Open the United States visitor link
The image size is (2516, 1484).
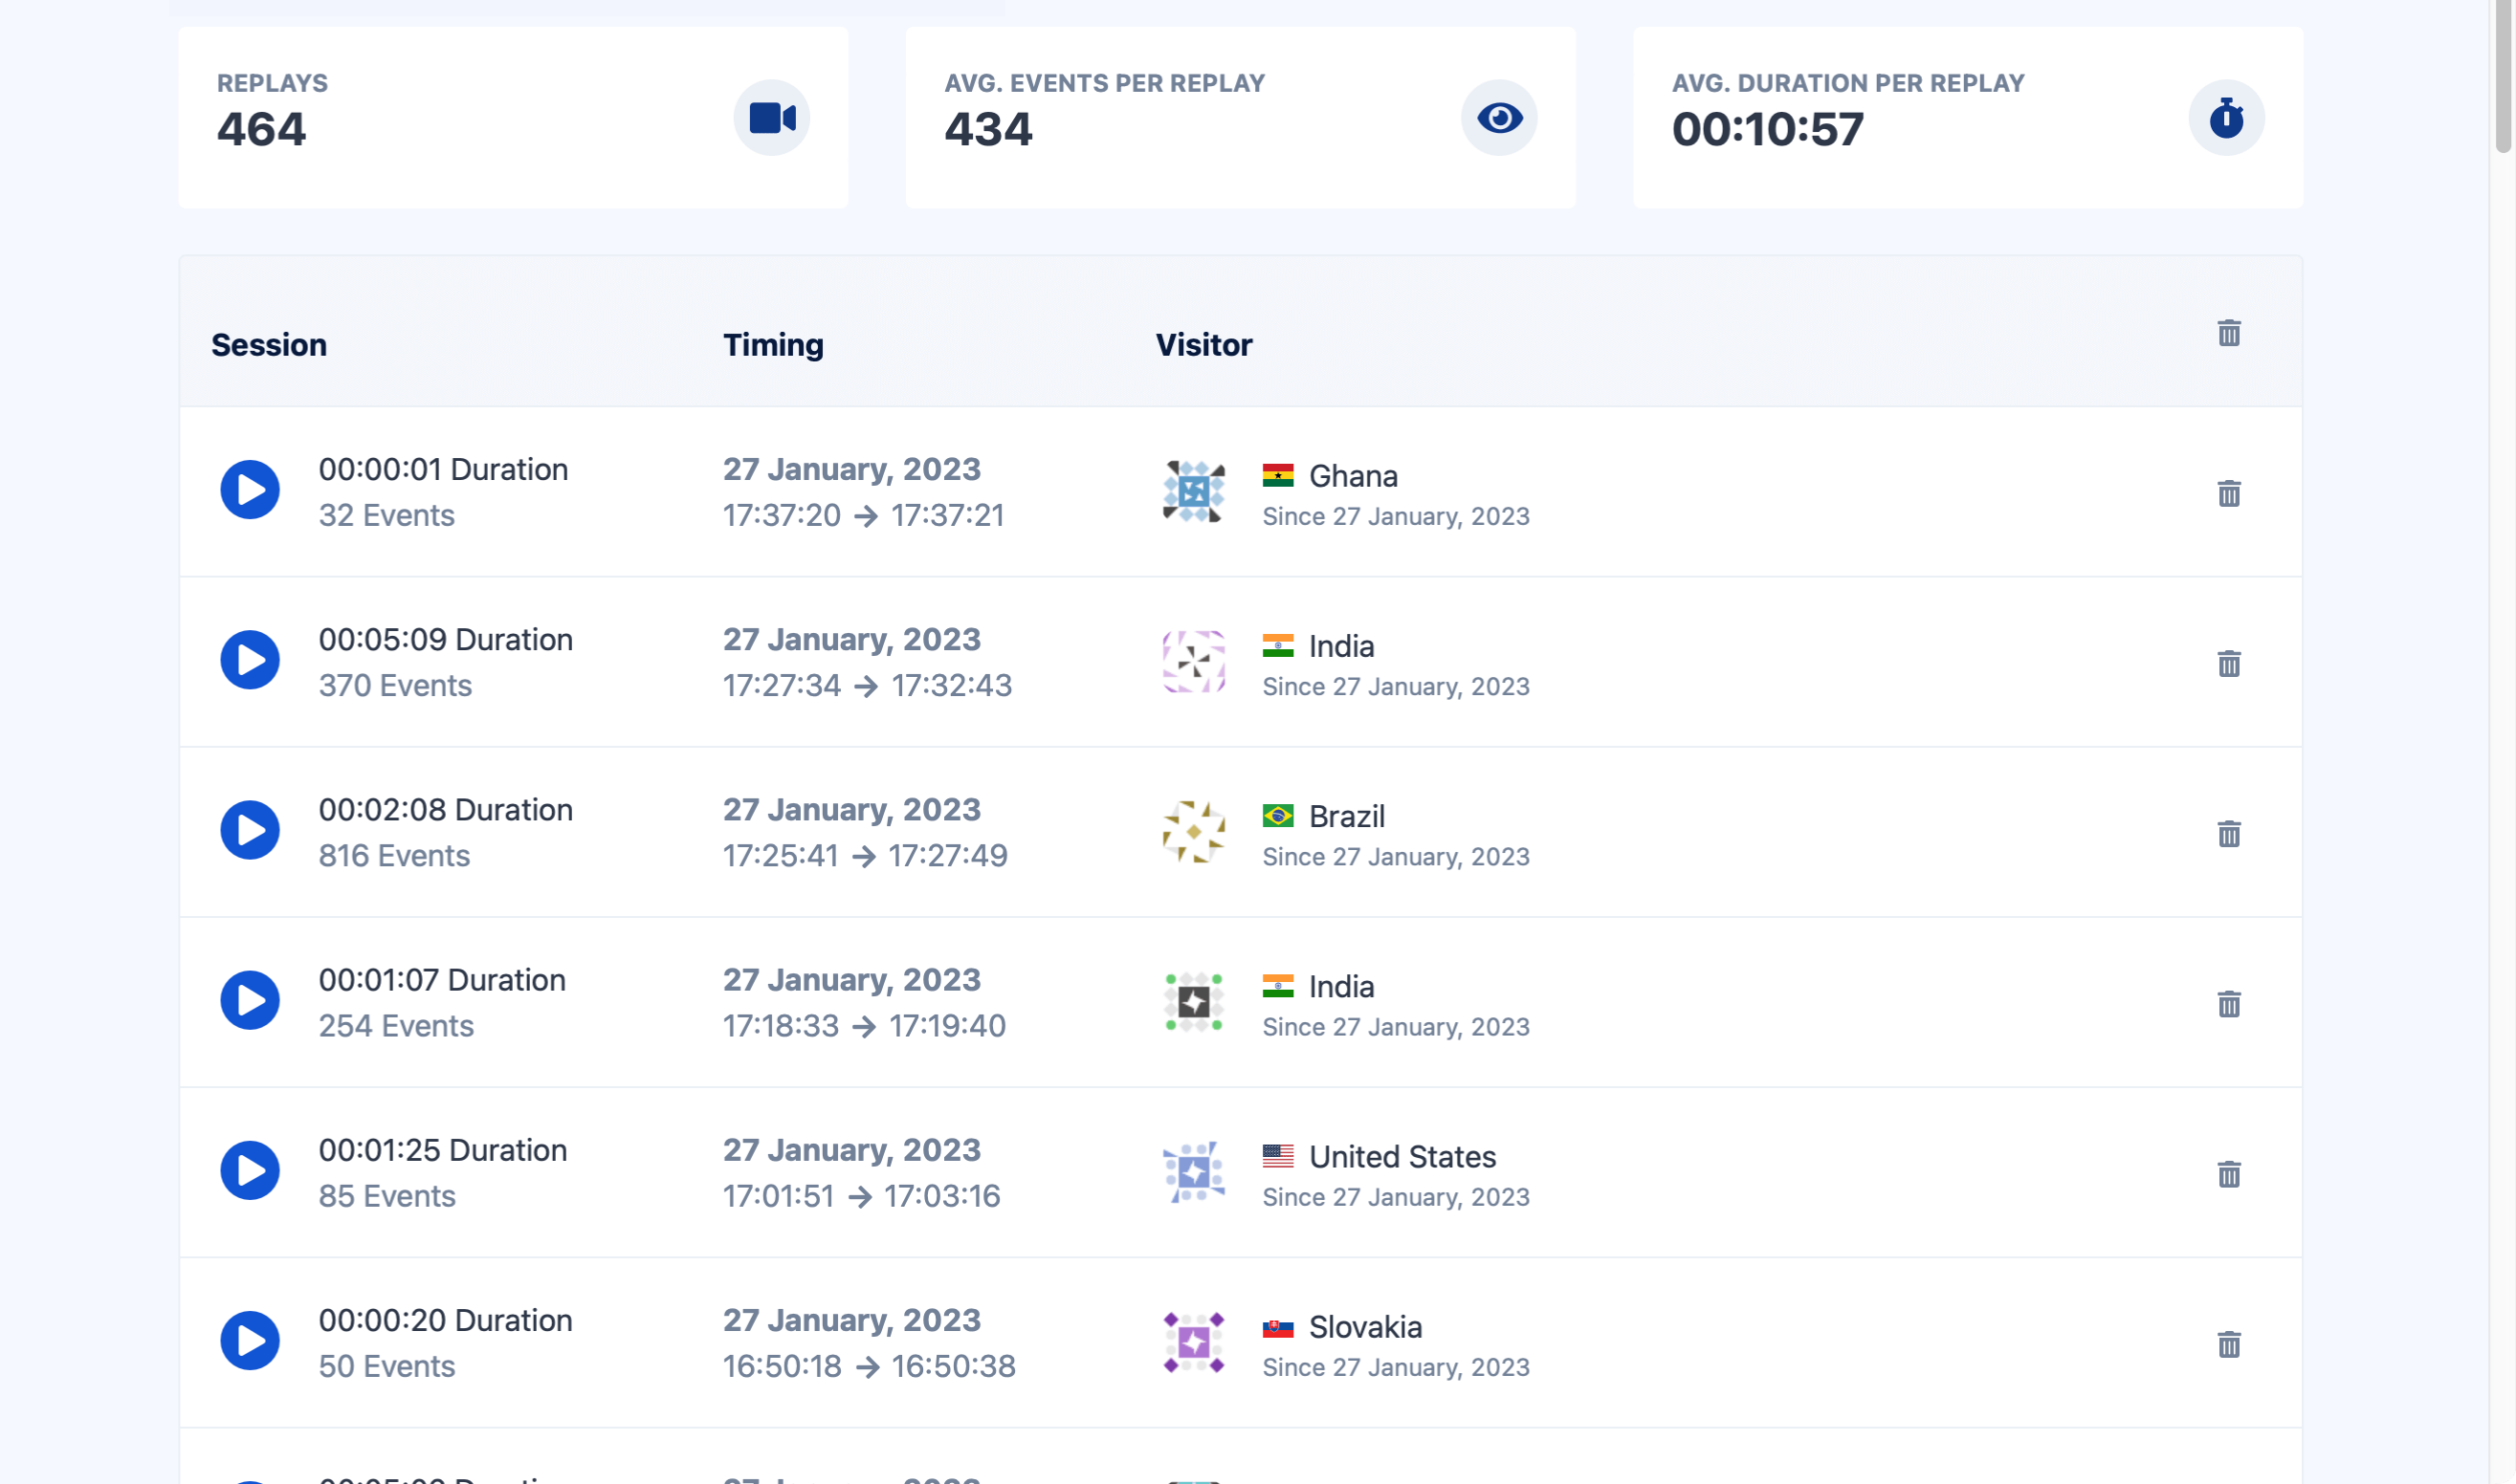pyautogui.click(x=1402, y=1156)
